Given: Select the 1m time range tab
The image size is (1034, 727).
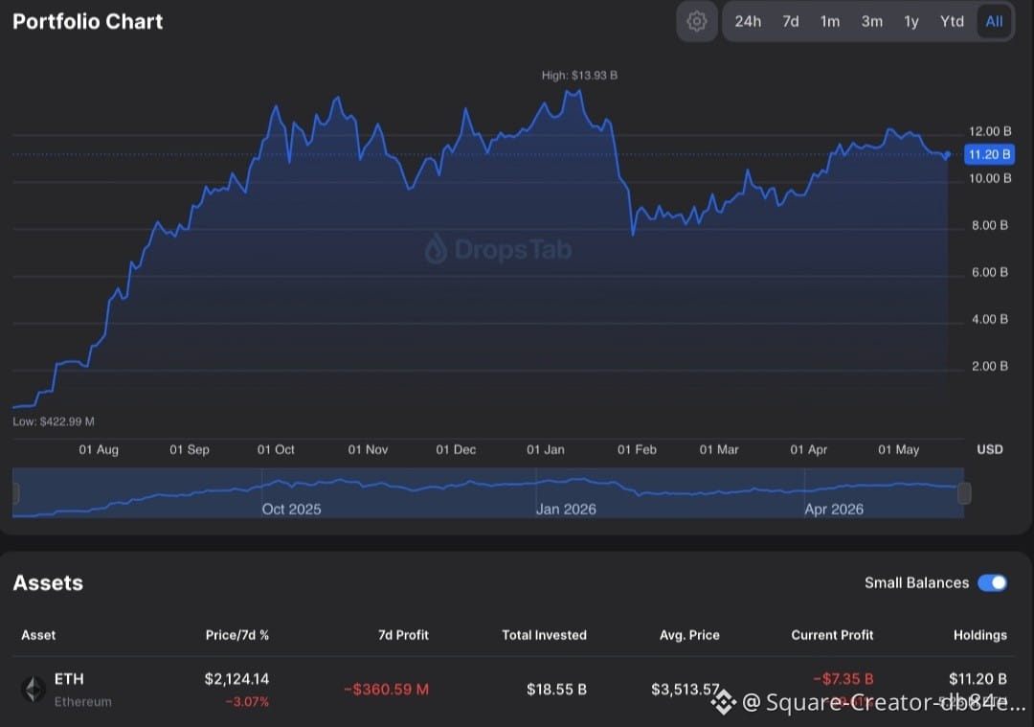Looking at the screenshot, I should point(829,22).
